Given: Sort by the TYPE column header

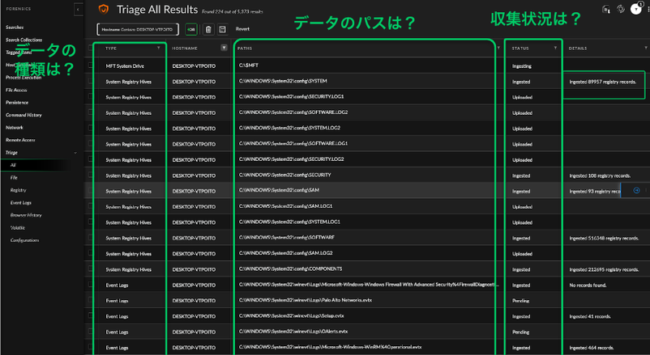Looking at the screenshot, I should [x=111, y=49].
